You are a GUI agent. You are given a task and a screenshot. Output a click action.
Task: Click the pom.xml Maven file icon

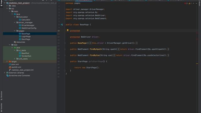point(10,64)
